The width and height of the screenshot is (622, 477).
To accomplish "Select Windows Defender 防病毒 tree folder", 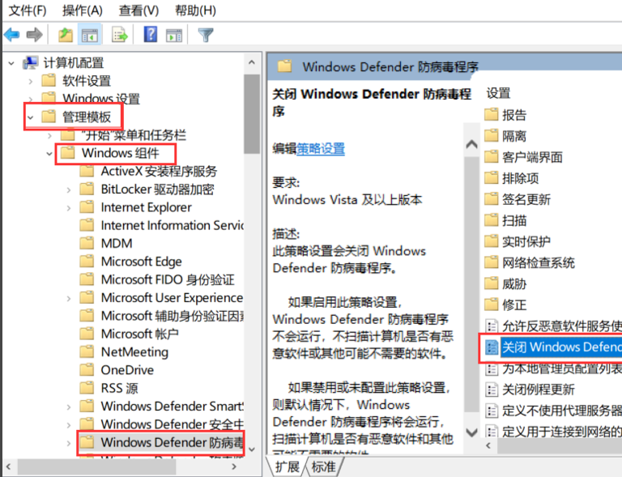I will coord(172,442).
